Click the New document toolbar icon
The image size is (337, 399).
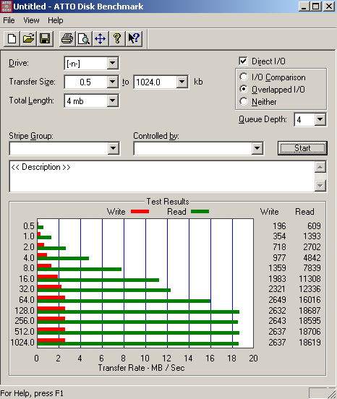click(12, 39)
